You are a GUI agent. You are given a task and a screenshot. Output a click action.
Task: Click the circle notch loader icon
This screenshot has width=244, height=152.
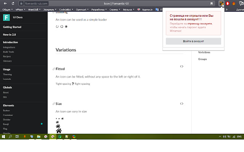tap(62, 27)
